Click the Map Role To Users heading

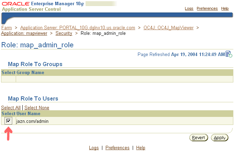[33, 98]
